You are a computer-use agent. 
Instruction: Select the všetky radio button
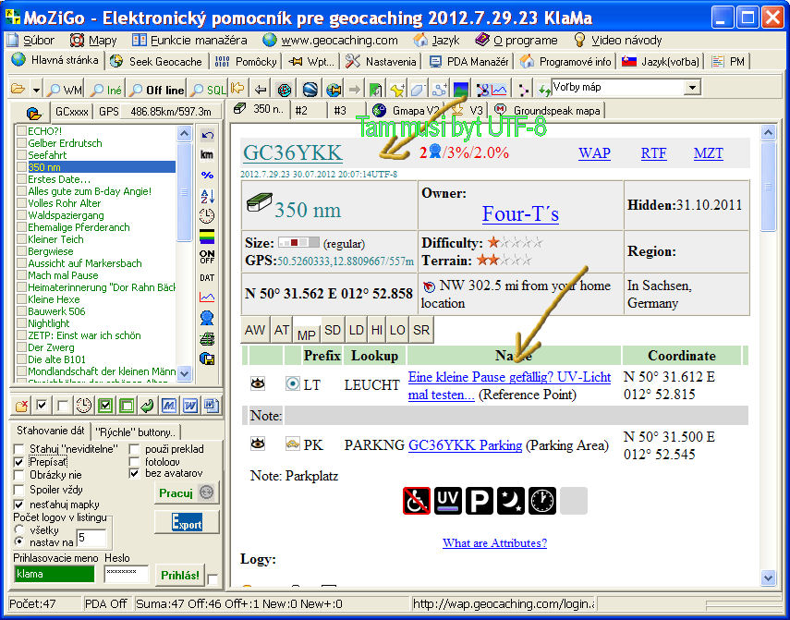19,529
